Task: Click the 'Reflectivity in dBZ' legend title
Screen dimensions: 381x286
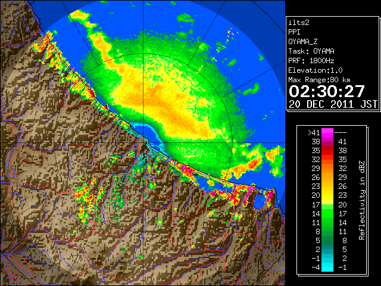Action: 362,200
